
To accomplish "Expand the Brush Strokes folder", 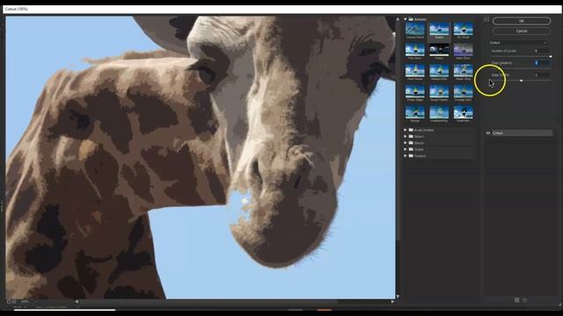I will click(406, 130).
